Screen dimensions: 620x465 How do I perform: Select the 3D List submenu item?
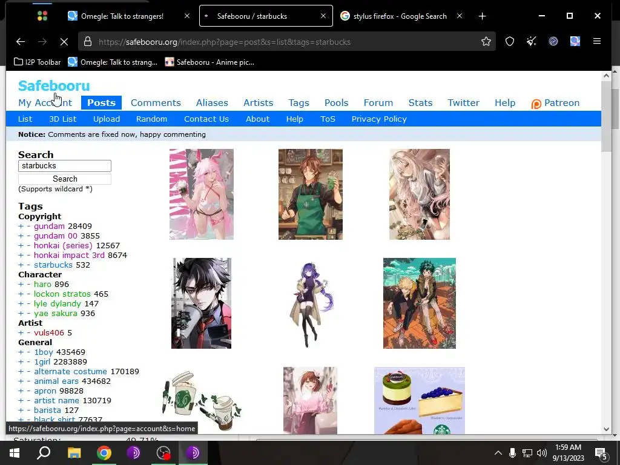pyautogui.click(x=62, y=119)
